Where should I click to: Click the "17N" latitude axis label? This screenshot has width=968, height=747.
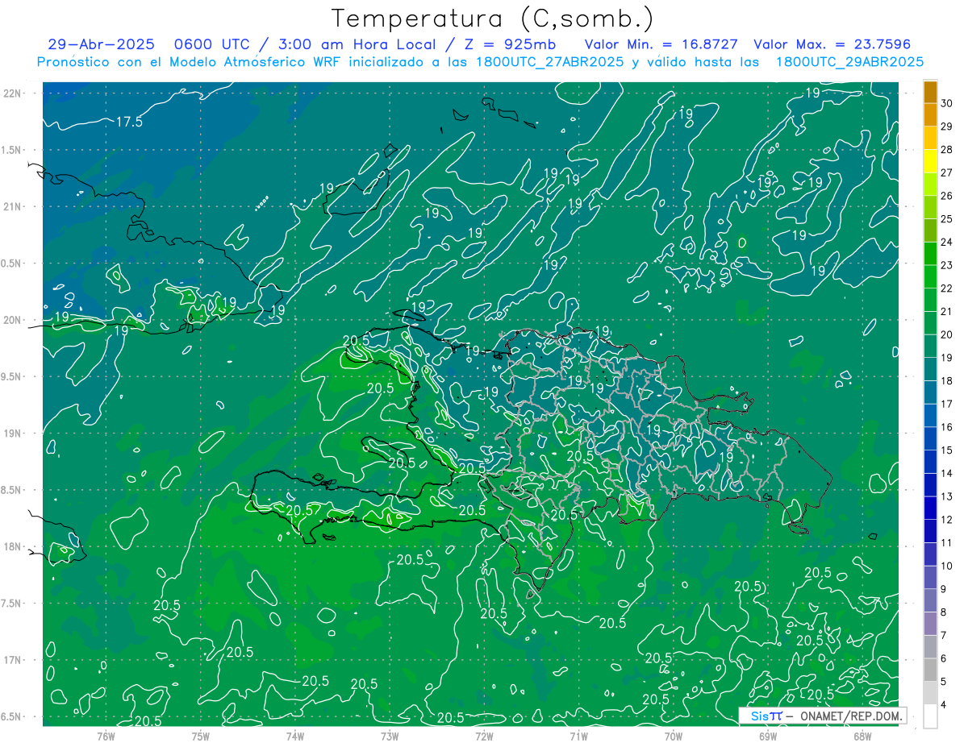click(x=14, y=660)
